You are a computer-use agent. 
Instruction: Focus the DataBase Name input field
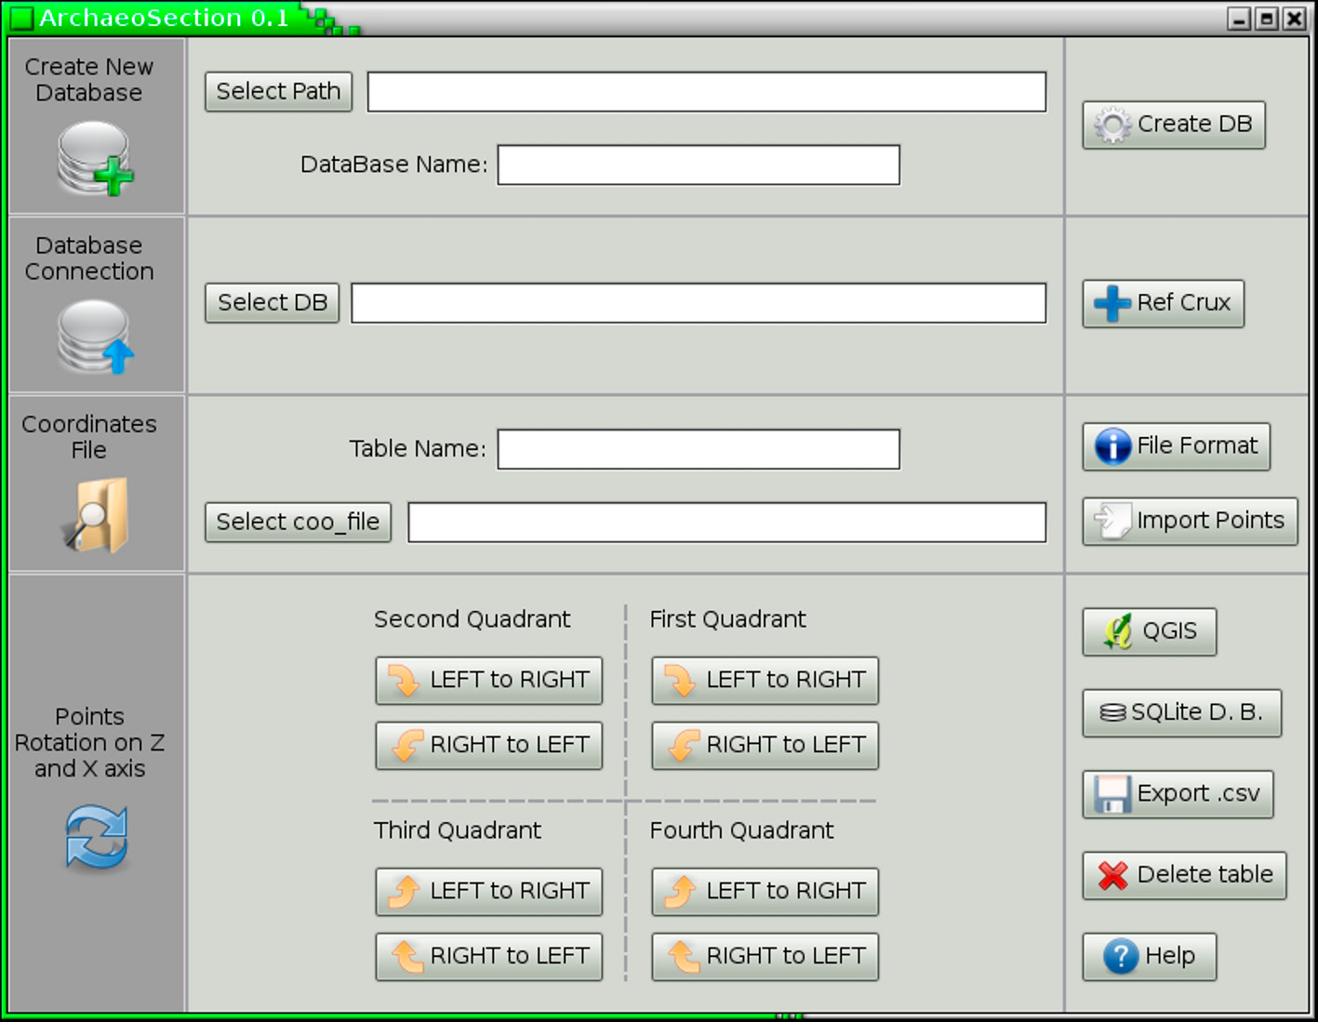pos(699,166)
